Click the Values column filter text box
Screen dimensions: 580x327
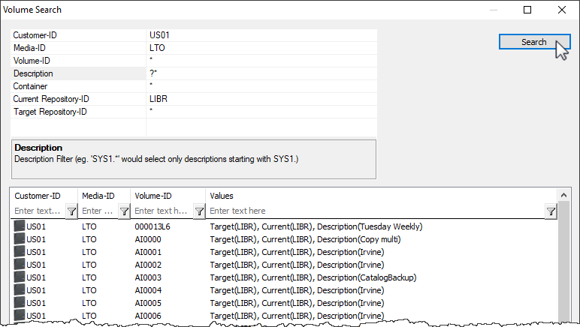tap(377, 211)
